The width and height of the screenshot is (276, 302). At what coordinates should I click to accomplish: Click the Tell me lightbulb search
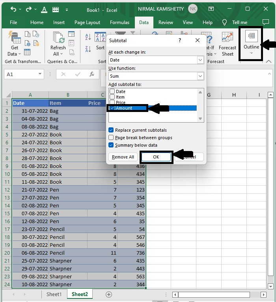pyautogui.click(x=235, y=22)
